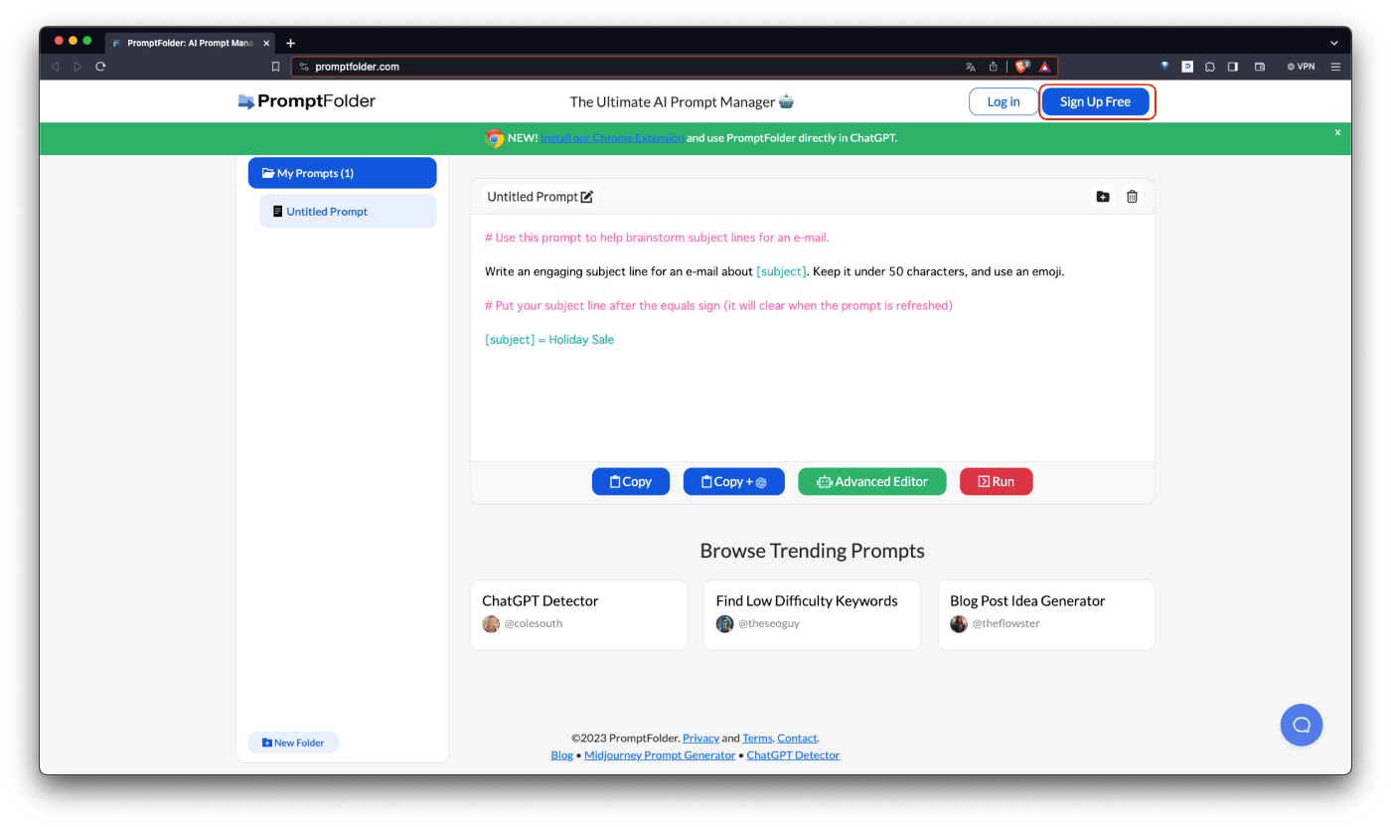1391x827 pixels.
Task: Close the PromptFolder browser tab
Action: tap(266, 43)
